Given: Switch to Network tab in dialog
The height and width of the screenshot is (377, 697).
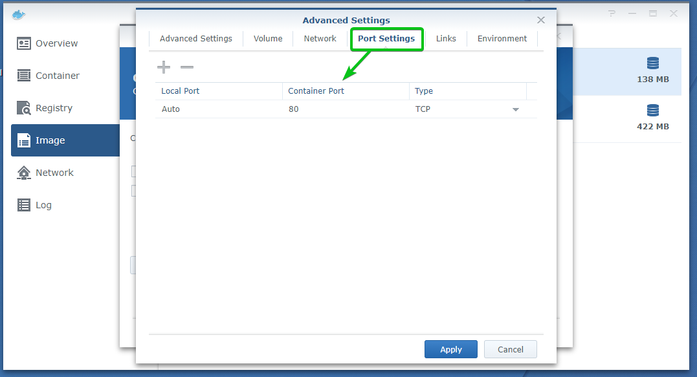Looking at the screenshot, I should point(320,39).
